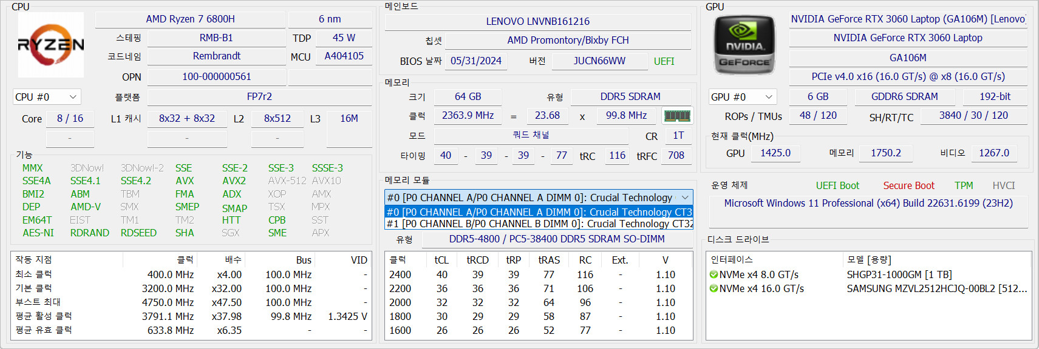Click the 6 nm process value
1039x349 pixels.
(330, 19)
